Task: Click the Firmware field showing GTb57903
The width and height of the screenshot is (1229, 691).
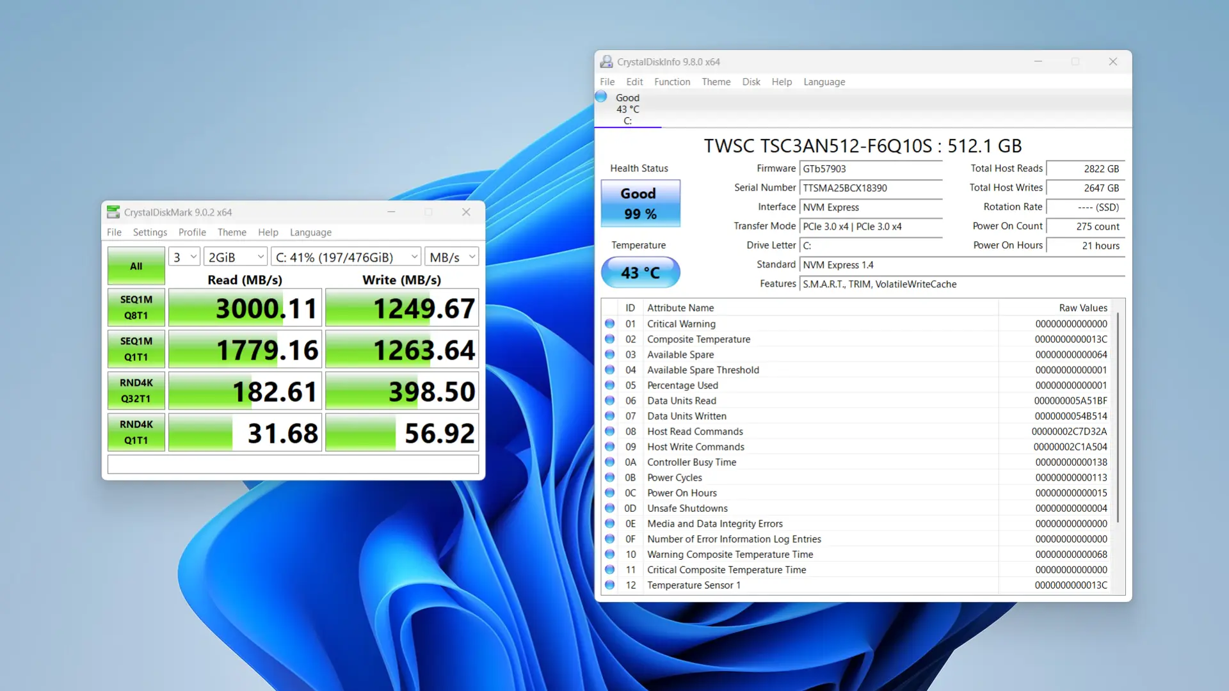Action: (871, 169)
